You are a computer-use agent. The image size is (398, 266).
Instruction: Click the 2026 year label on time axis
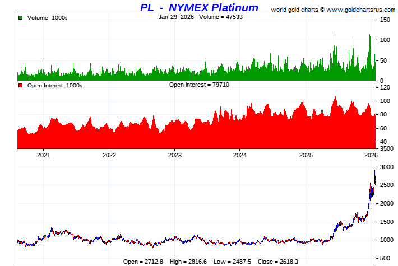pos(371,155)
